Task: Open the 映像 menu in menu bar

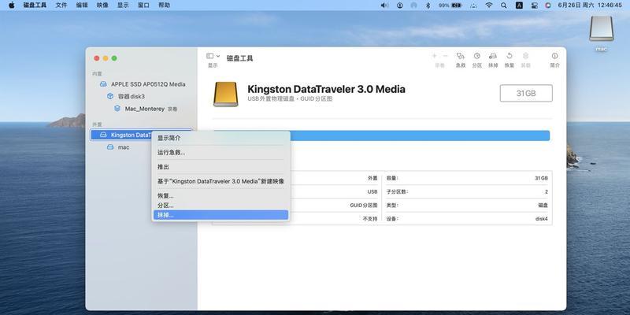Action: pos(102,6)
